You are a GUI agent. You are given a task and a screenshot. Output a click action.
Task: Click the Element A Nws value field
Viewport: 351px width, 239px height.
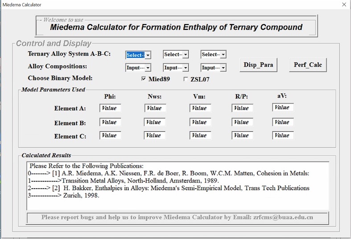155,108
